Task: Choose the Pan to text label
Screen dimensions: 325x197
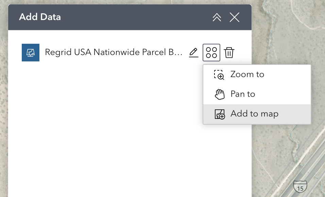Action: coord(243,94)
